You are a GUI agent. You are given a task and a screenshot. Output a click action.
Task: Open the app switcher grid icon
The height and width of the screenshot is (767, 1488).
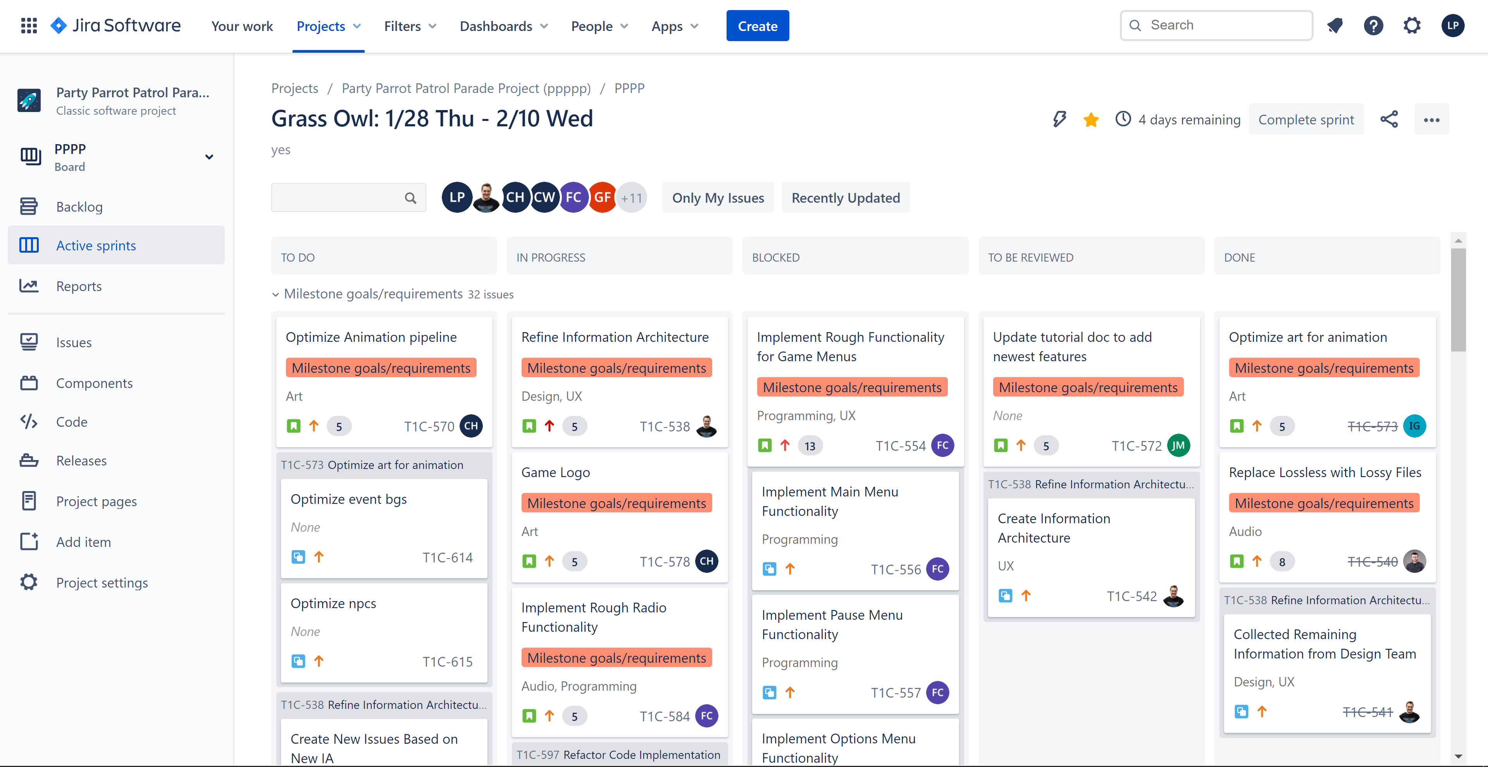28,26
